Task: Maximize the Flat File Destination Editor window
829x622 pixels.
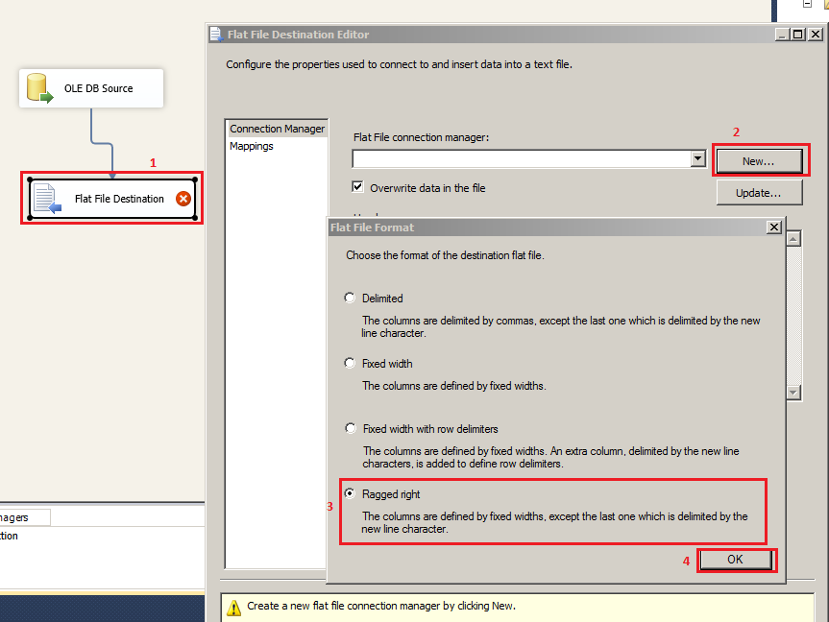Action: tap(798, 35)
